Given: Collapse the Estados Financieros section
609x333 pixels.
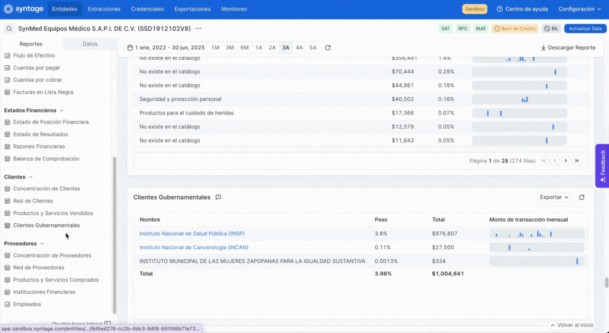Looking at the screenshot, I should (61, 110).
